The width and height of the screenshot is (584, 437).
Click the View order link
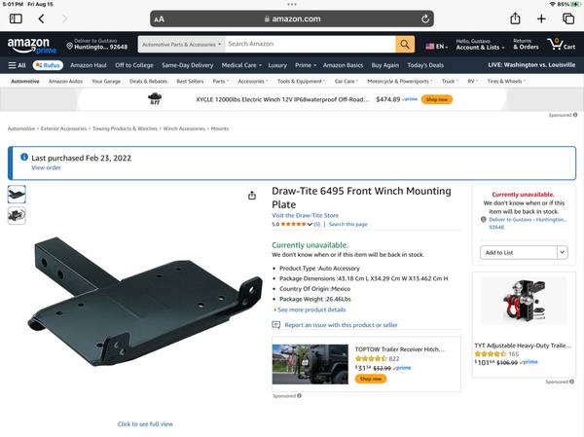[x=46, y=167]
